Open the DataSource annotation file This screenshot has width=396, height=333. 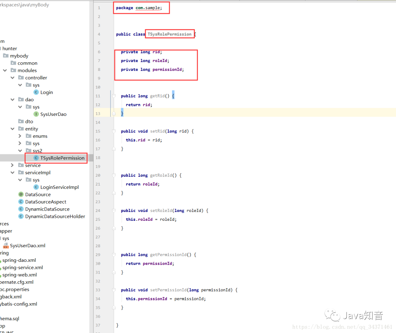[38, 194]
